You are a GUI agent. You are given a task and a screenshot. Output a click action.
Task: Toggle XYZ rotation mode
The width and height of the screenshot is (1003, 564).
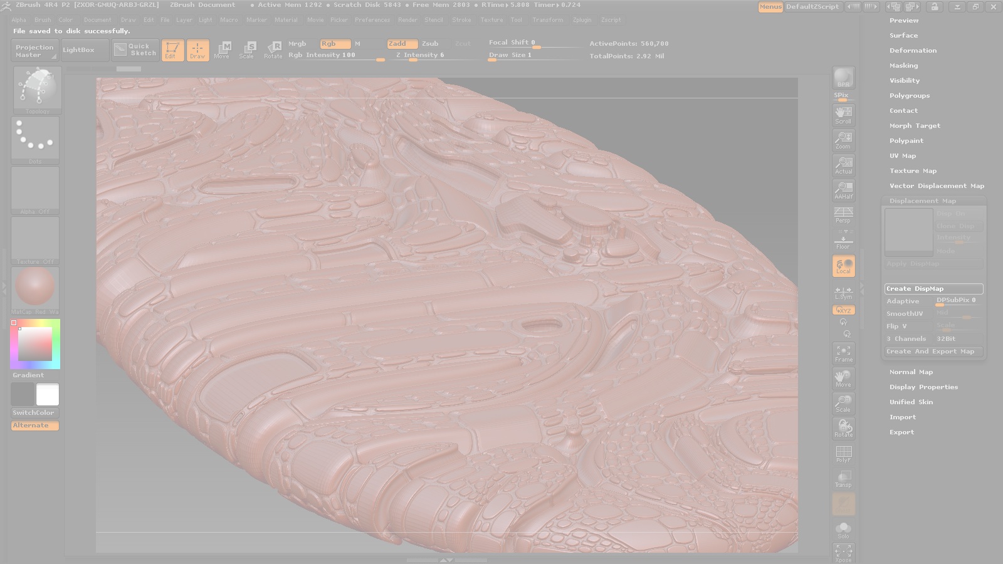tap(844, 310)
